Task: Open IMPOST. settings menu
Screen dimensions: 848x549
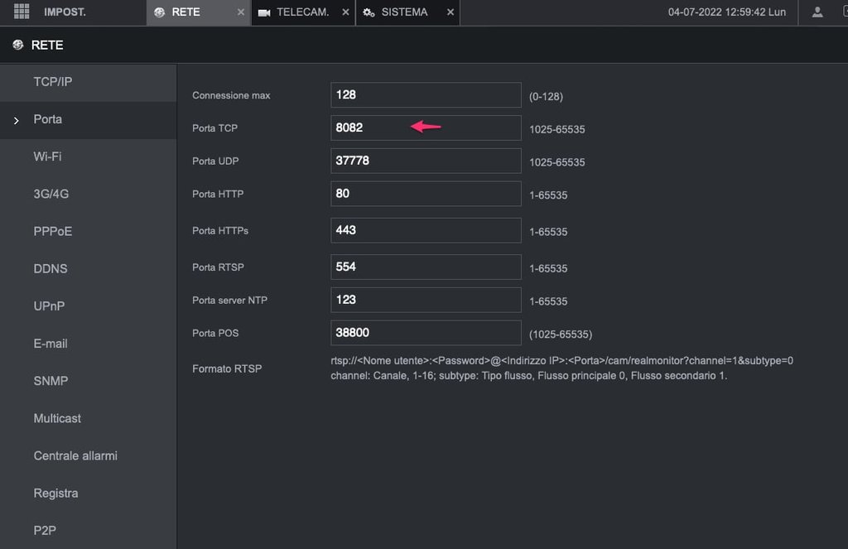Action: pyautogui.click(x=65, y=12)
